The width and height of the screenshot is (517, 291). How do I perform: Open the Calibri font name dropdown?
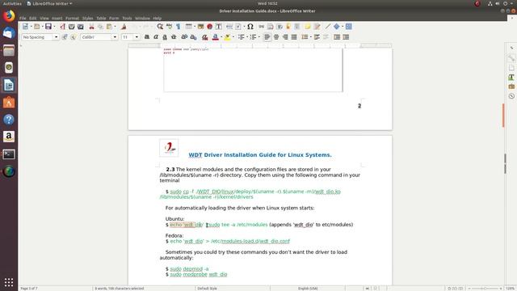[x=115, y=37]
